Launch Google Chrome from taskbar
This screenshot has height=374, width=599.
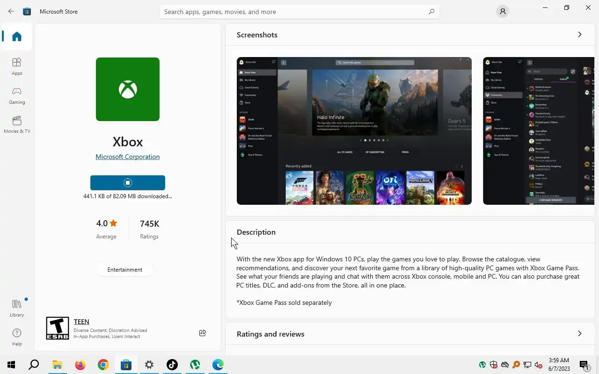(103, 365)
